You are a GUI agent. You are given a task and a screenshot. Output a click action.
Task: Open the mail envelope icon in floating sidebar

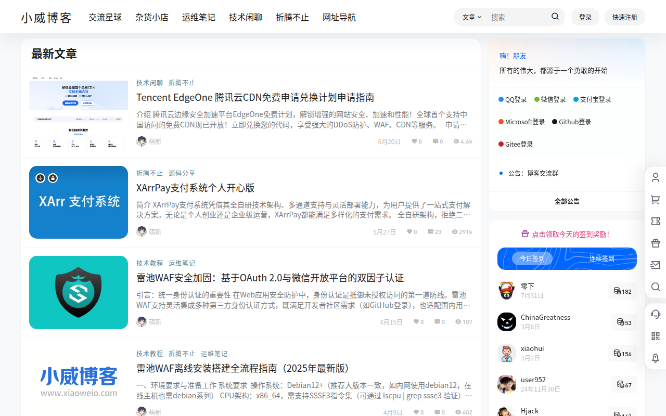click(656, 265)
